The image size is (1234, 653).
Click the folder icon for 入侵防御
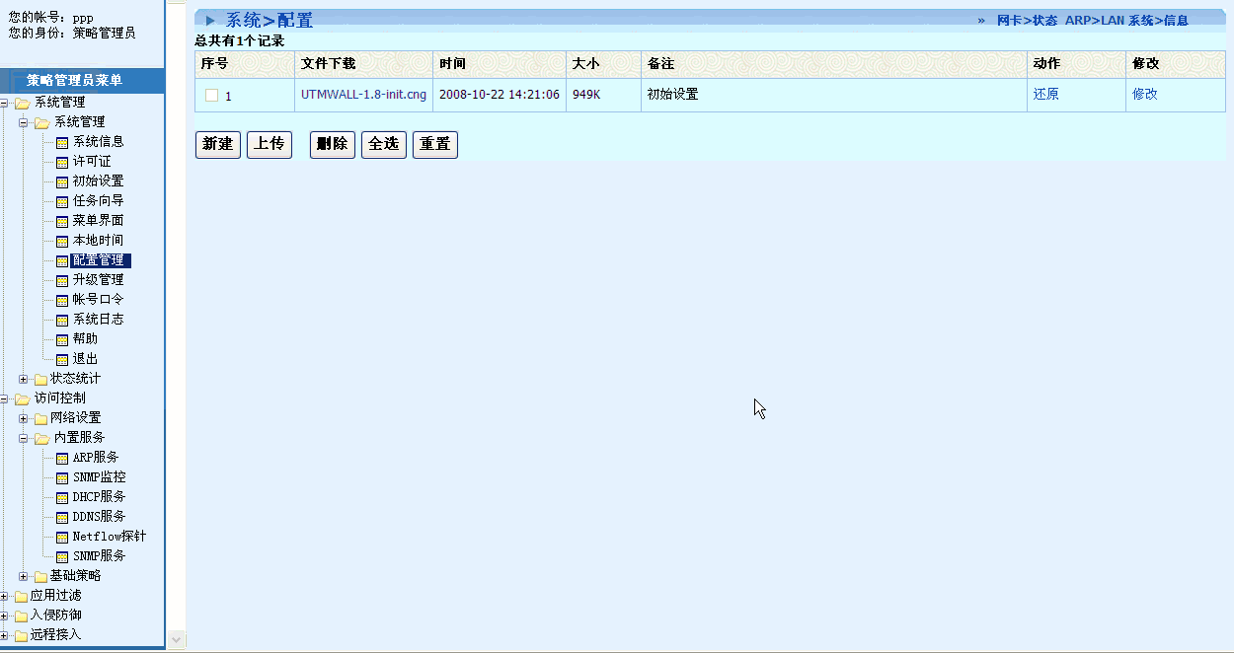[21, 616]
